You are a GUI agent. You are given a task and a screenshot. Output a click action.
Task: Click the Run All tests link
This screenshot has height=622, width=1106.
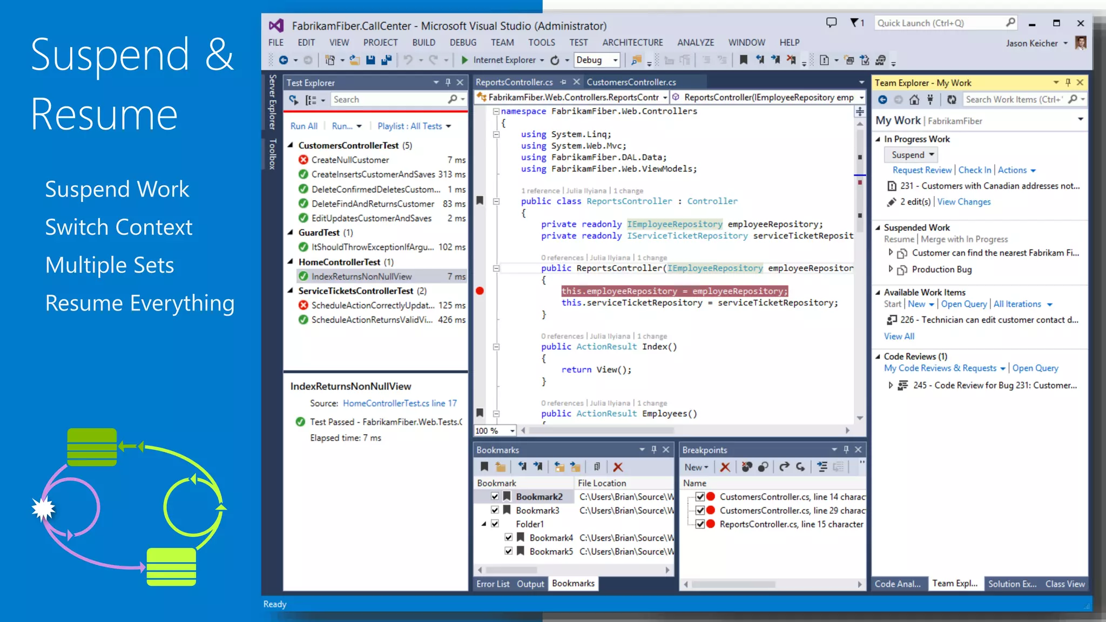click(x=304, y=126)
